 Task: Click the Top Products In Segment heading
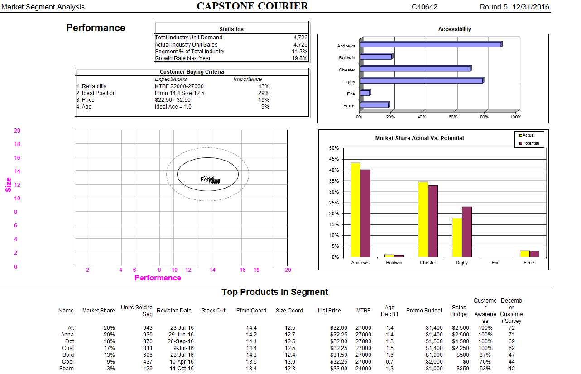point(275,292)
